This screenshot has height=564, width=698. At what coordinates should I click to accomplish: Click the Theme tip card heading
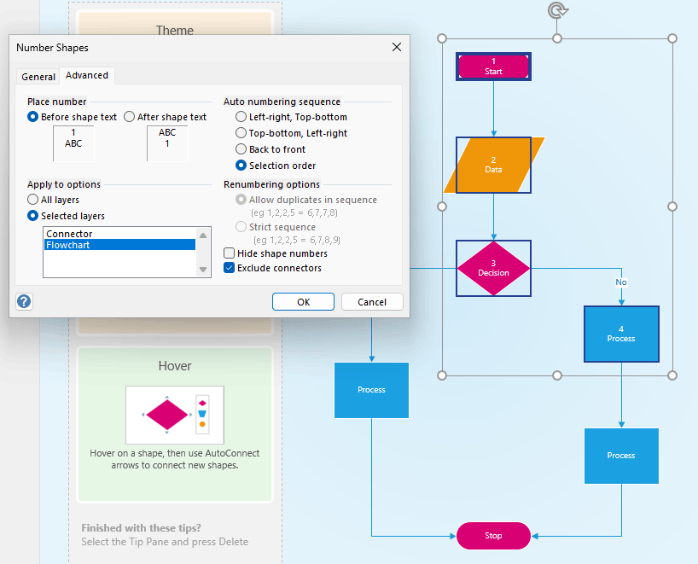pyautogui.click(x=174, y=30)
